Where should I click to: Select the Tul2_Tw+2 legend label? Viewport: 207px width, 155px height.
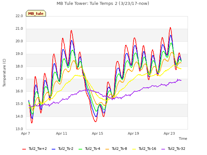pyautogui.click(x=38, y=149)
